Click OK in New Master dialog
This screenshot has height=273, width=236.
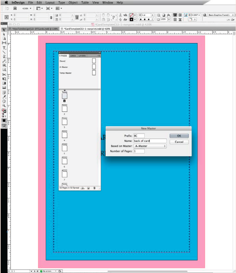[x=179, y=136]
